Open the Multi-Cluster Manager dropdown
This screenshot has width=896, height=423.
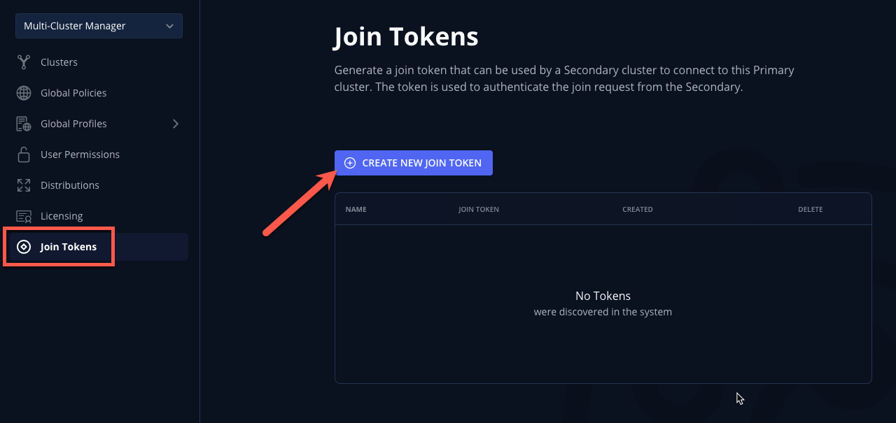[x=99, y=26]
